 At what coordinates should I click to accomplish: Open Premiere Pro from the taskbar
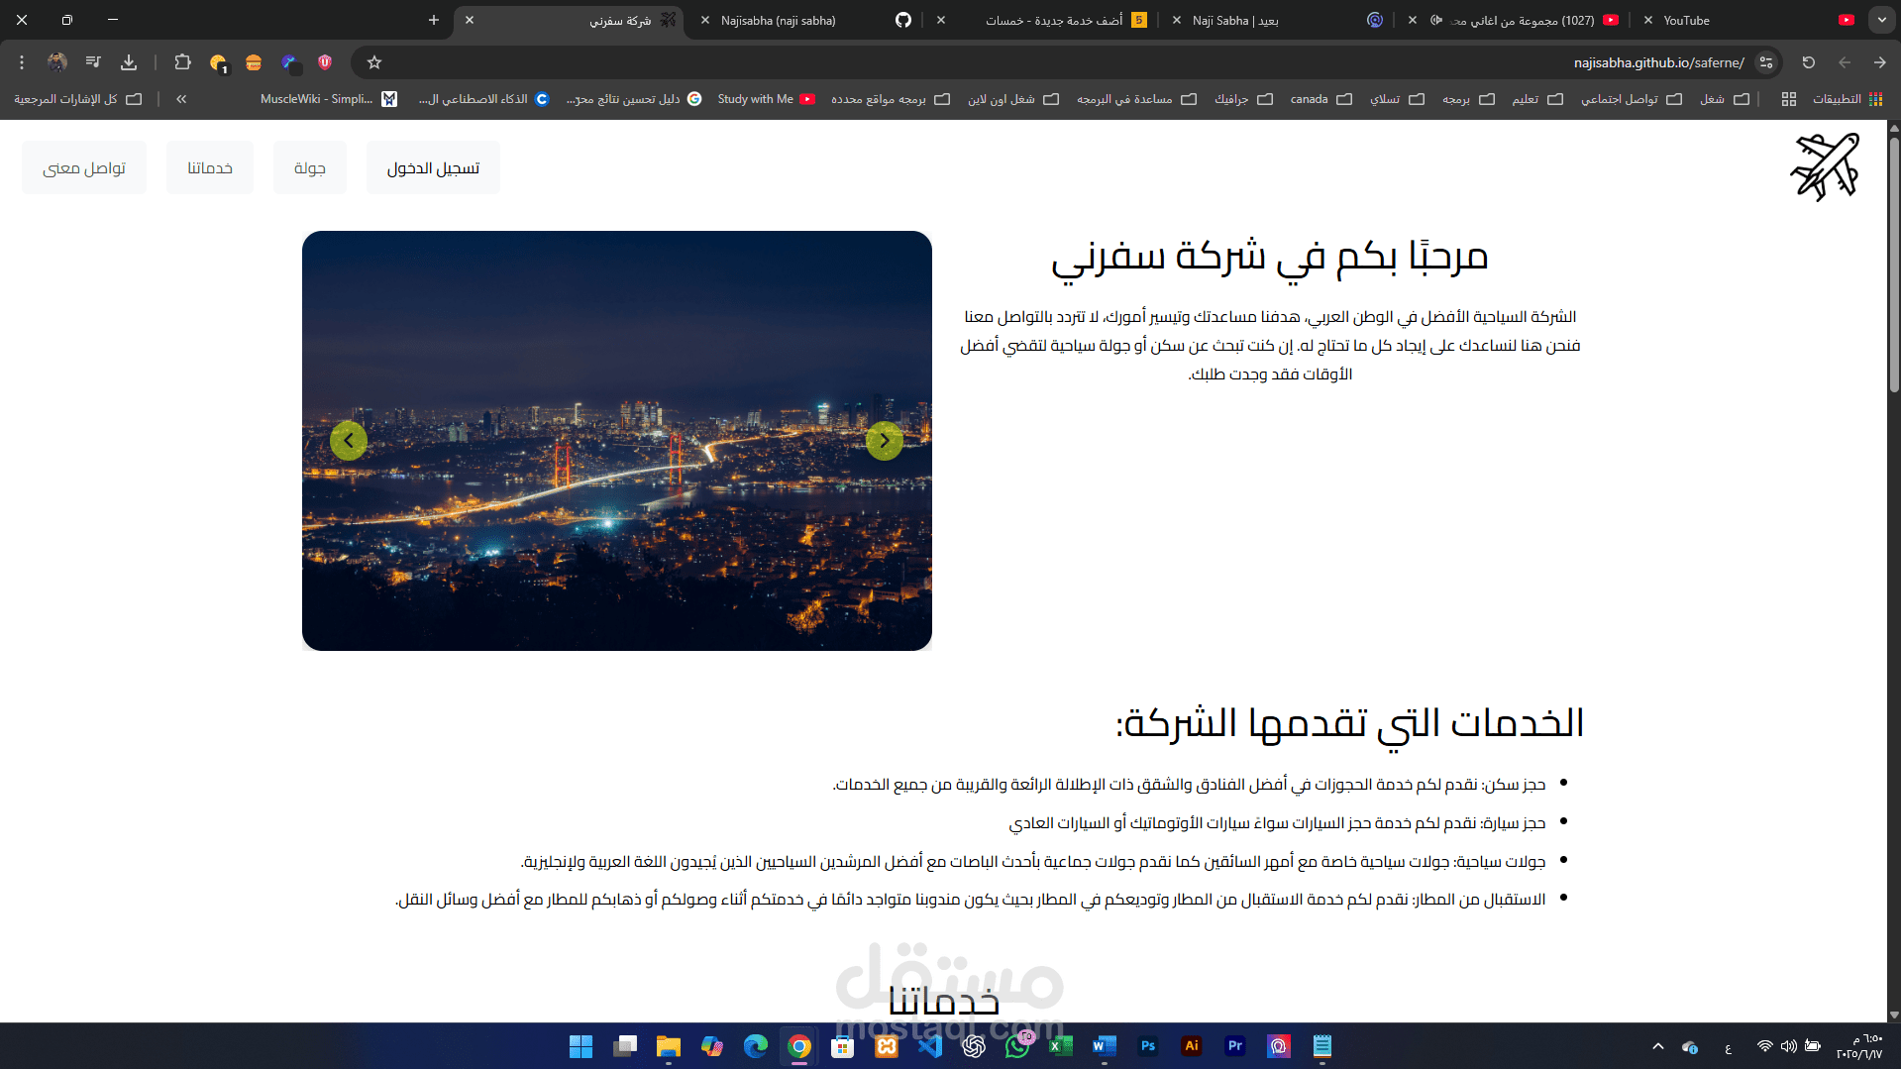[1234, 1047]
